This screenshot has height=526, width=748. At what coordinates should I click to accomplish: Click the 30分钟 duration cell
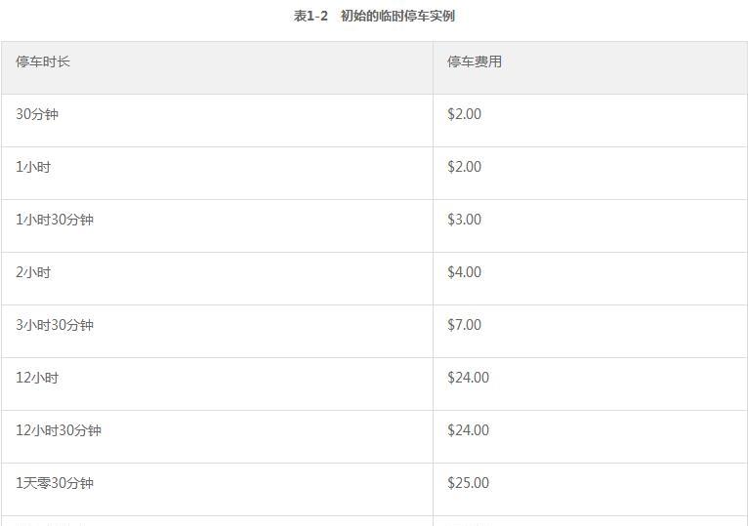pyautogui.click(x=217, y=121)
